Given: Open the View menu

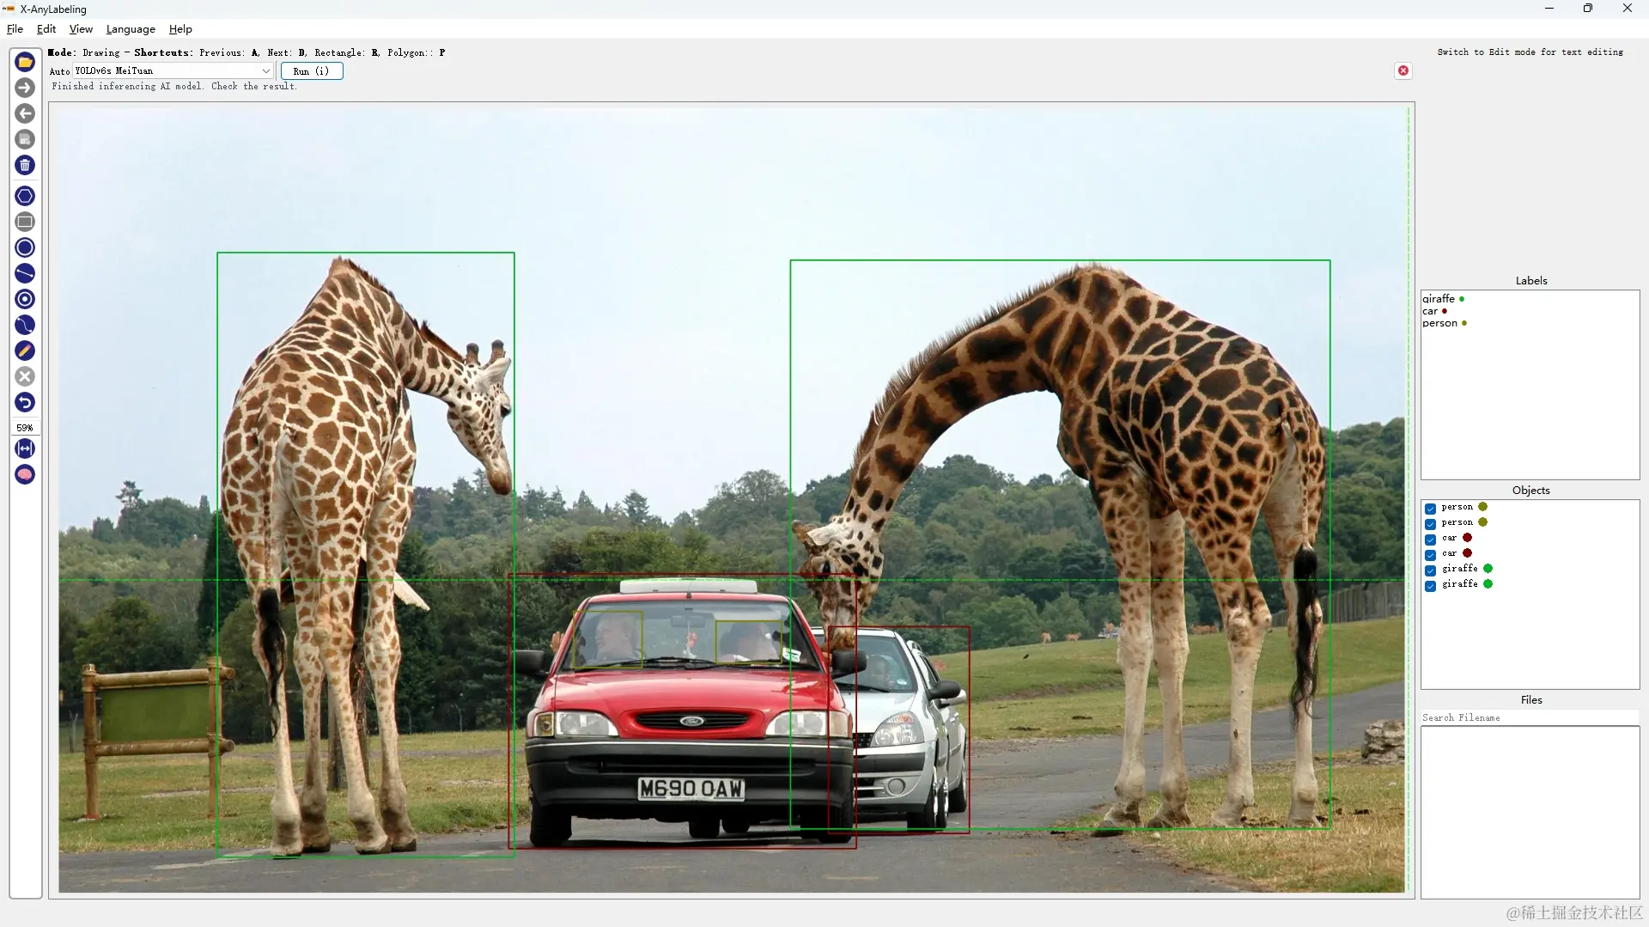Looking at the screenshot, I should click(81, 29).
